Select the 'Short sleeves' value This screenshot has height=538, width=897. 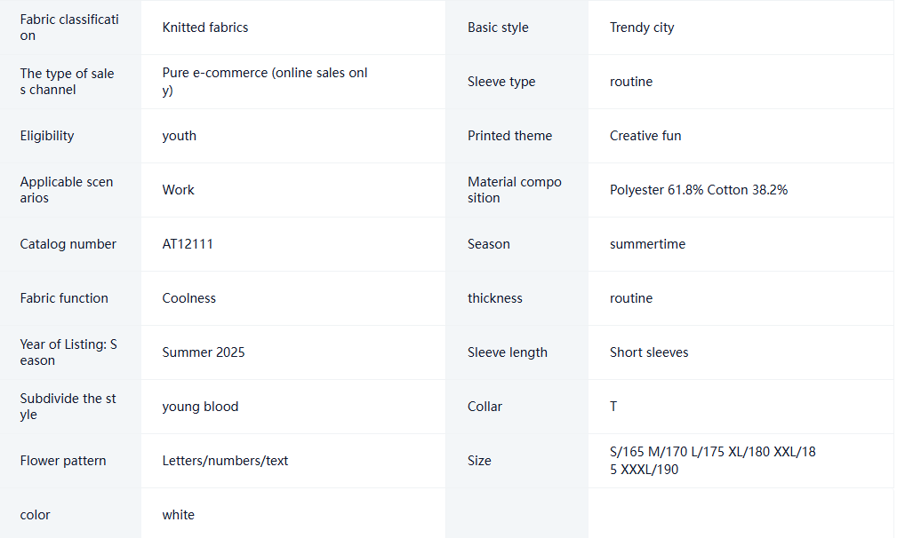649,352
